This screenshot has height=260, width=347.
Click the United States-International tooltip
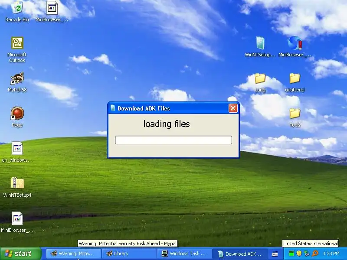point(310,244)
